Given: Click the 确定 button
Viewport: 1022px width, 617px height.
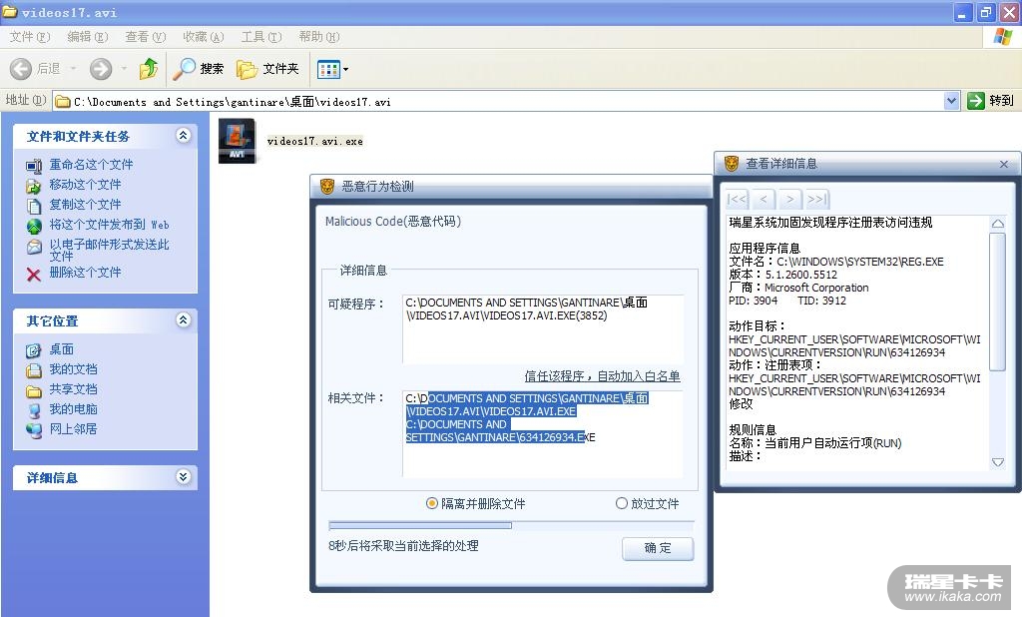Looking at the screenshot, I should (658, 548).
